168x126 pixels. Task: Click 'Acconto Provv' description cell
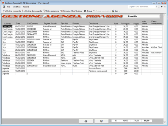point(100,69)
